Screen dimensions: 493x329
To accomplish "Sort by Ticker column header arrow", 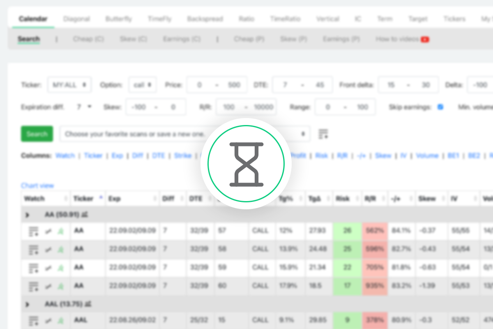I will 101,198.
